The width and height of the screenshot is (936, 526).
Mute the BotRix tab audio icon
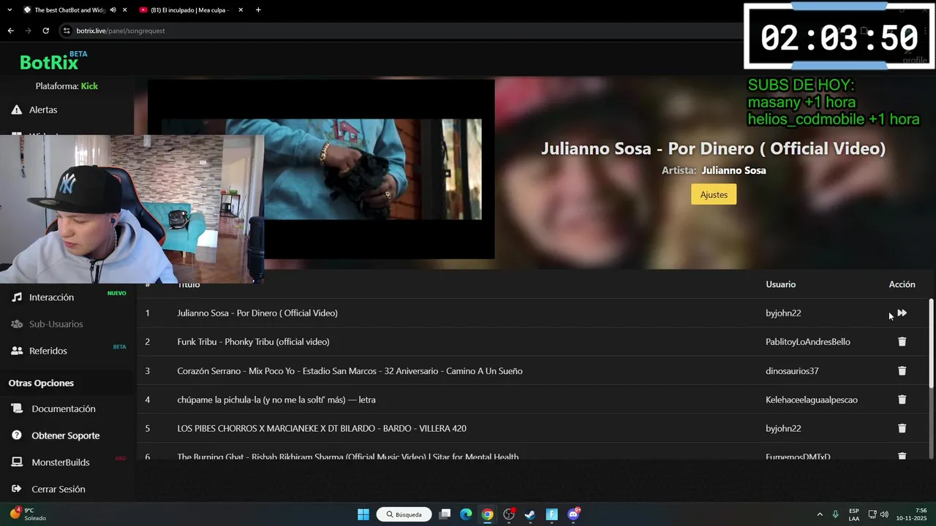coord(112,10)
